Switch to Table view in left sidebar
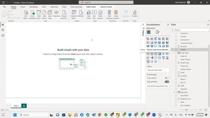This screenshot has height=118, width=210. coord(3,30)
